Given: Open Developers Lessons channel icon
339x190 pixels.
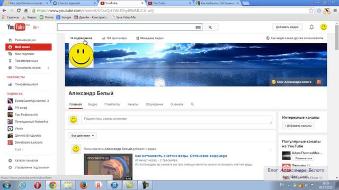Looking at the screenshot, I should [x=10, y=142].
